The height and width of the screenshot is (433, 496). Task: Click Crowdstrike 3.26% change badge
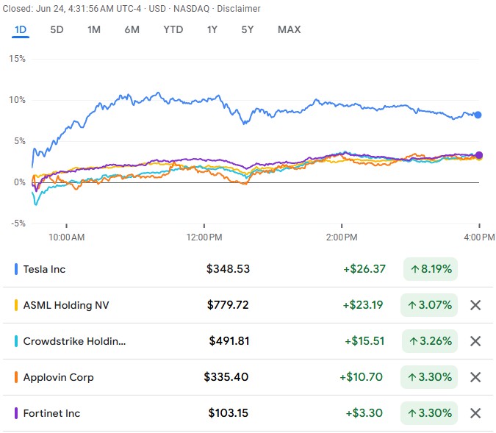pos(430,341)
